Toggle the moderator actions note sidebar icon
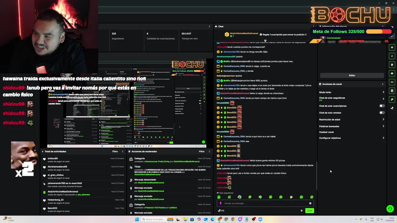397x223 pixels. pos(392,65)
